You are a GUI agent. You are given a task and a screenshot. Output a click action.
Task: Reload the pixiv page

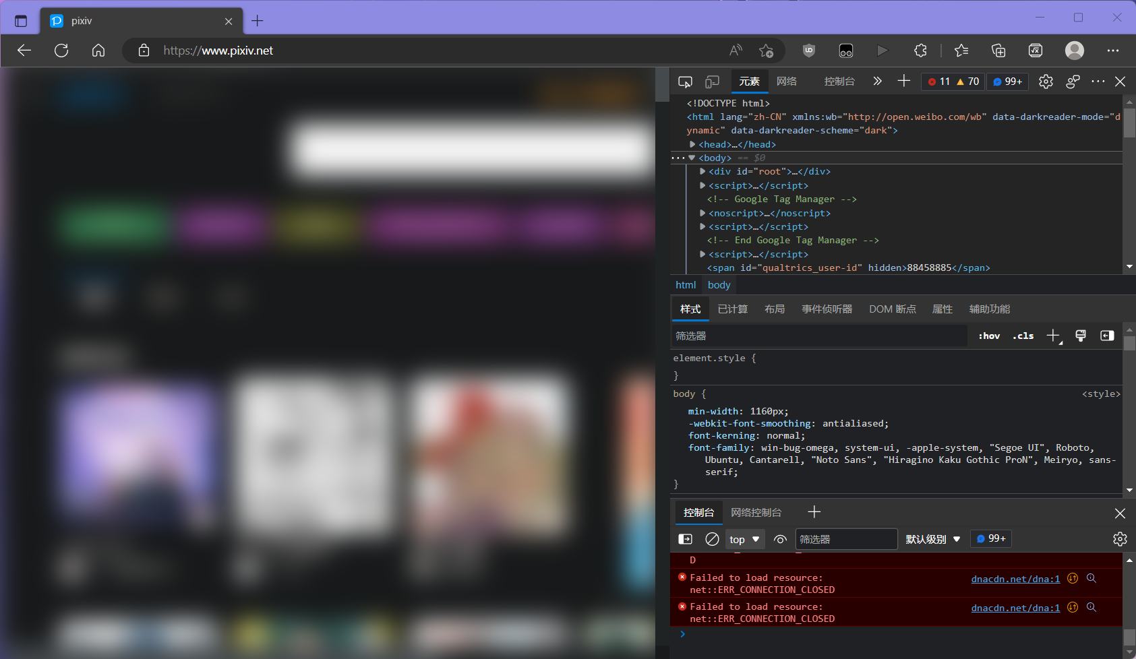pos(61,51)
